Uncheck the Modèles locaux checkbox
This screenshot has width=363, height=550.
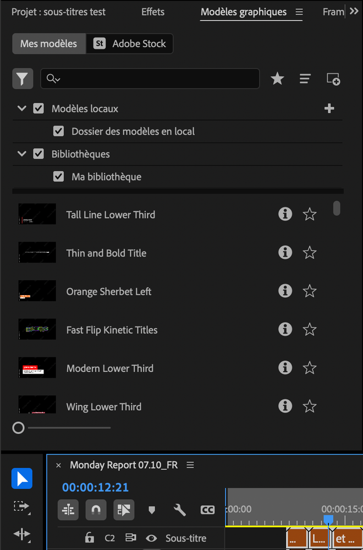[38, 108]
